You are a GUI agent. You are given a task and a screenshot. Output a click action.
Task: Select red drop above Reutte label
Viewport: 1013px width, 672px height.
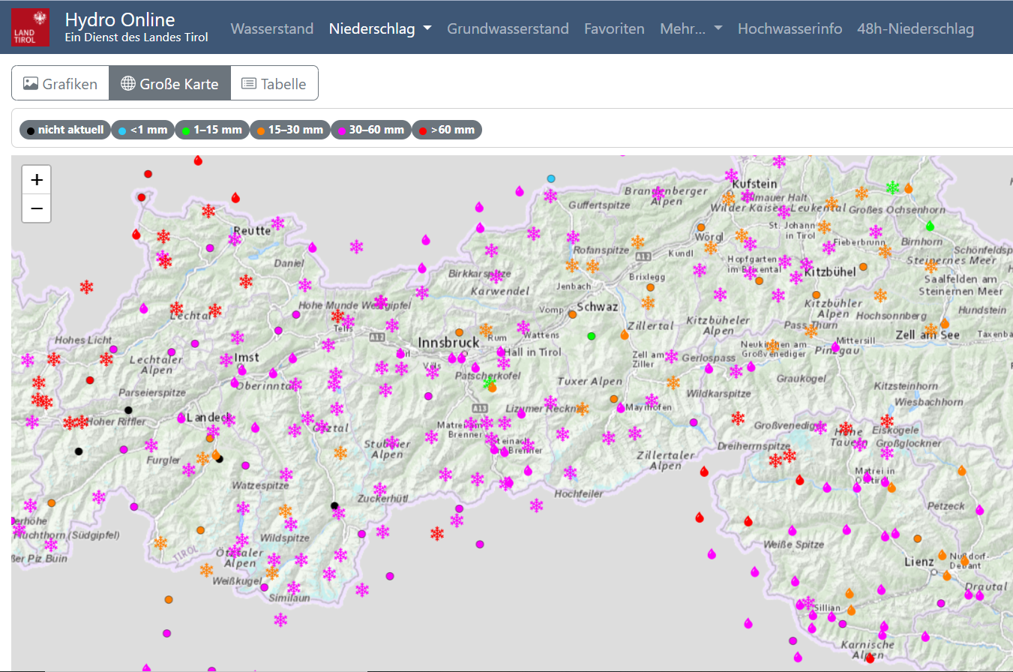point(235,197)
